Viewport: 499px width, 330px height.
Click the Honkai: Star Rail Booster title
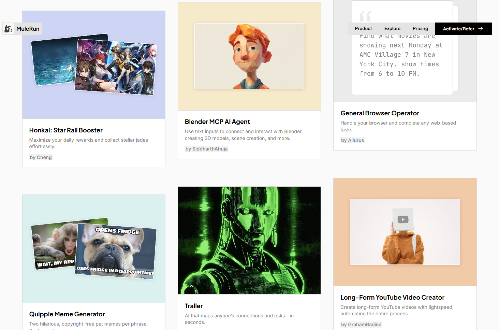click(x=66, y=130)
